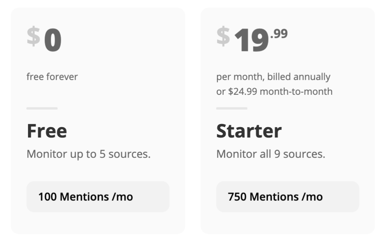Click the number 750 in Starter pill
The width and height of the screenshot is (385, 244).
pos(237,197)
